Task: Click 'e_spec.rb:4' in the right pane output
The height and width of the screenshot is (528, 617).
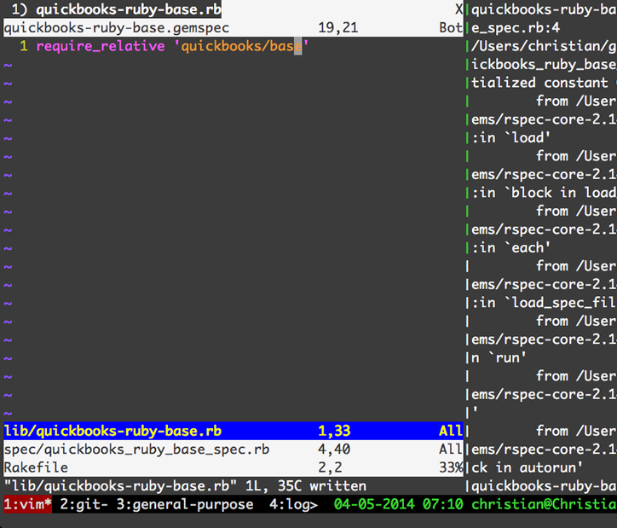Action: point(516,27)
